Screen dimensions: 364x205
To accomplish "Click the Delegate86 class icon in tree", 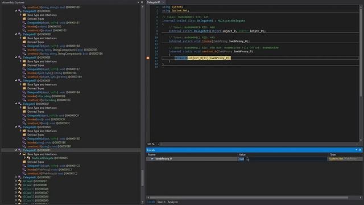I will click(x=20, y=11).
